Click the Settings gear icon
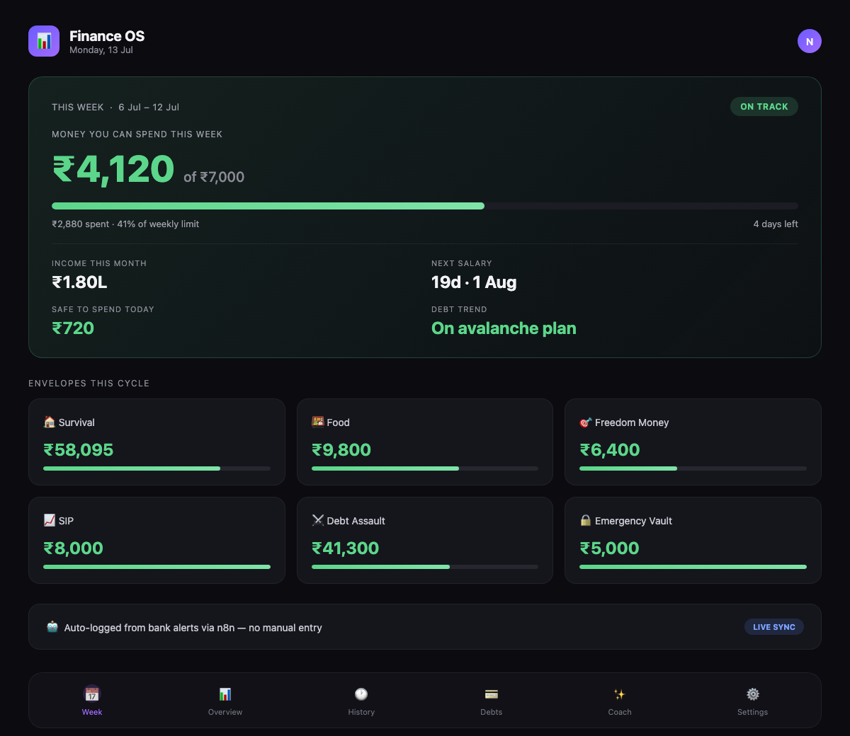 (x=753, y=694)
